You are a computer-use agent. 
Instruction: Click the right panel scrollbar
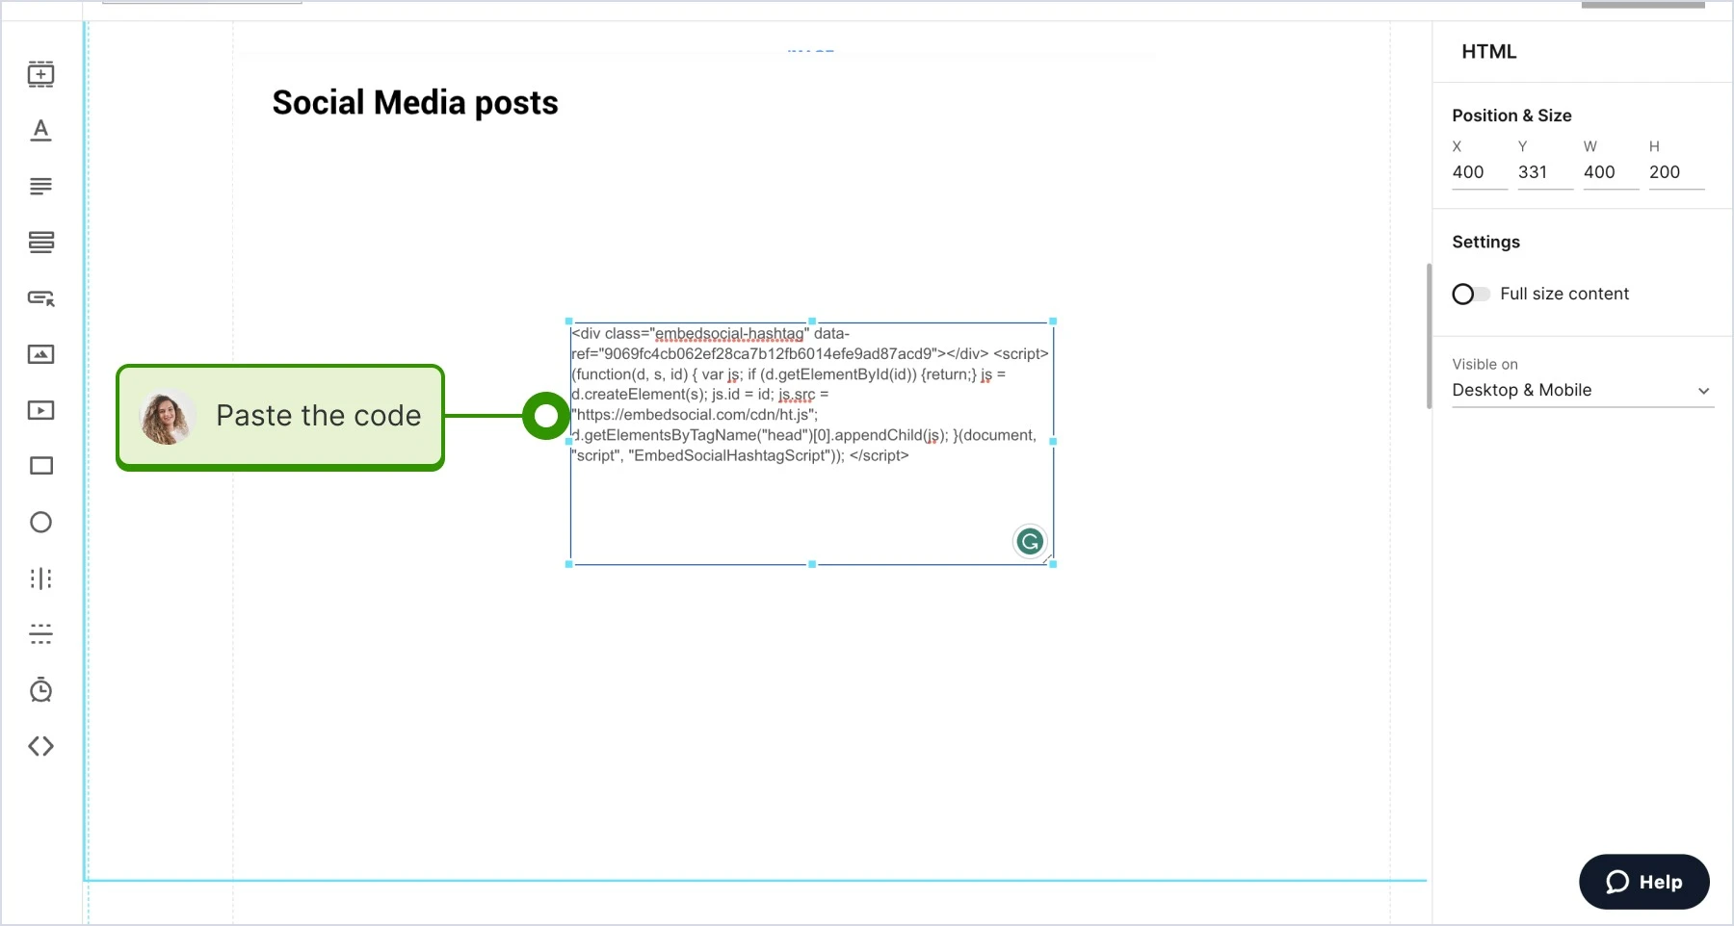pyautogui.click(x=1429, y=335)
